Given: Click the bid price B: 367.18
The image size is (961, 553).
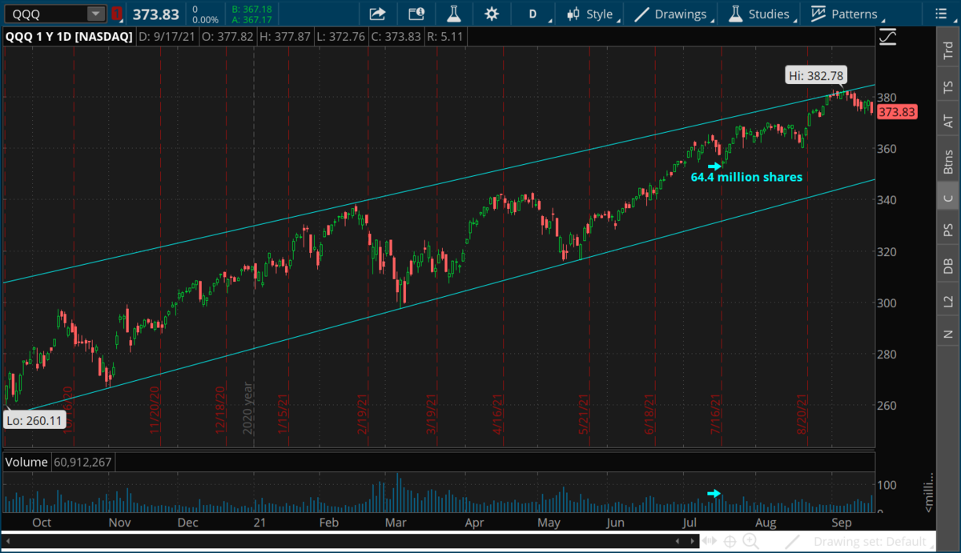Looking at the screenshot, I should tap(251, 9).
